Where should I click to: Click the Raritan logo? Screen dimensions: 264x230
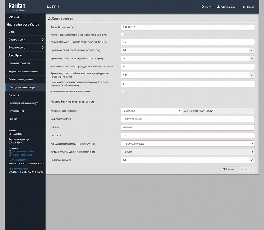pos(17,7)
